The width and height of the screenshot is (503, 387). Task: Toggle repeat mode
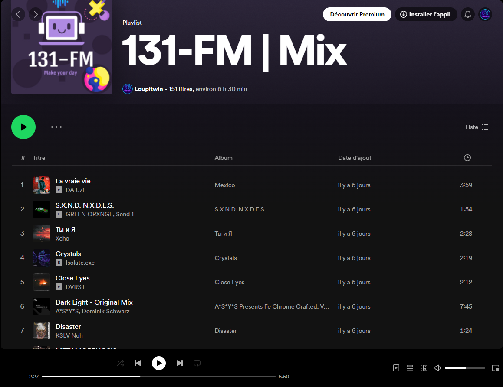[x=197, y=363]
